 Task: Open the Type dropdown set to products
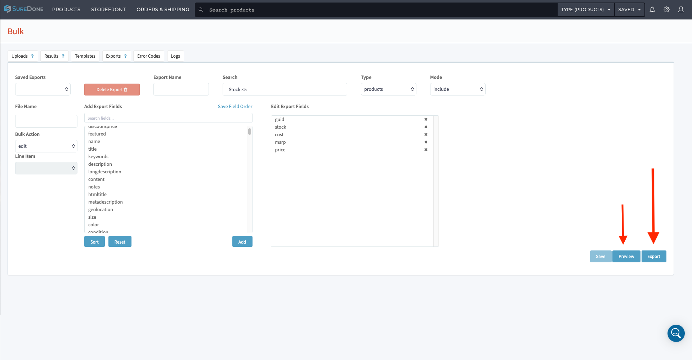389,89
